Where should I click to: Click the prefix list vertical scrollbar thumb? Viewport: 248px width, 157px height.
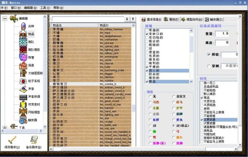(191, 44)
